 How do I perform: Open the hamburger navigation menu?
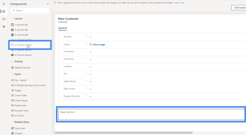[x=4, y=4]
